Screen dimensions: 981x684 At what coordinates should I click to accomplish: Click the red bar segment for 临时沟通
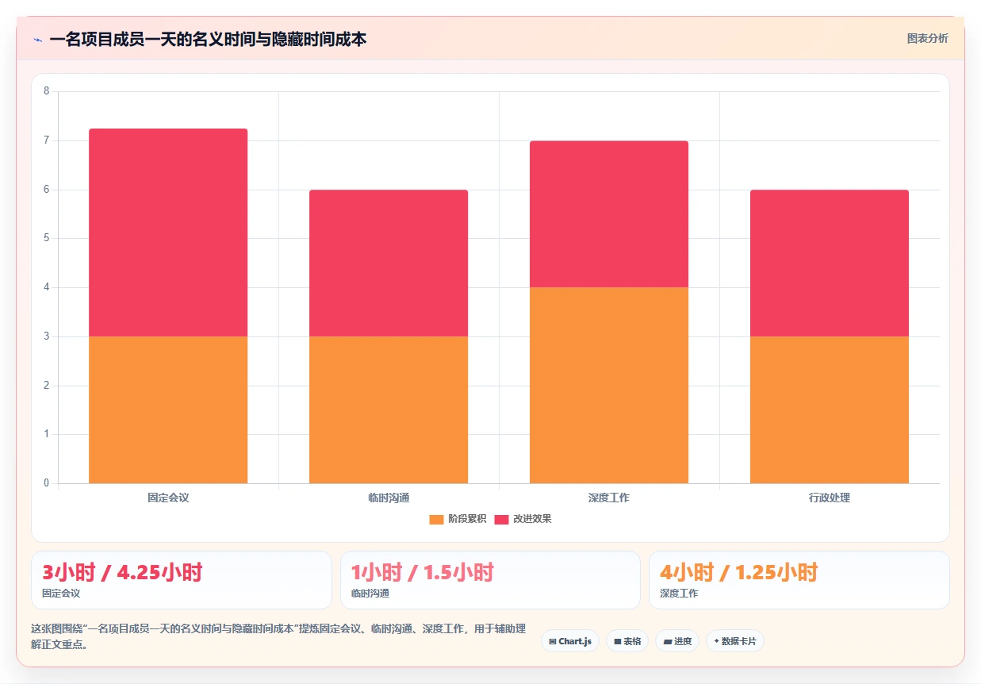[389, 263]
